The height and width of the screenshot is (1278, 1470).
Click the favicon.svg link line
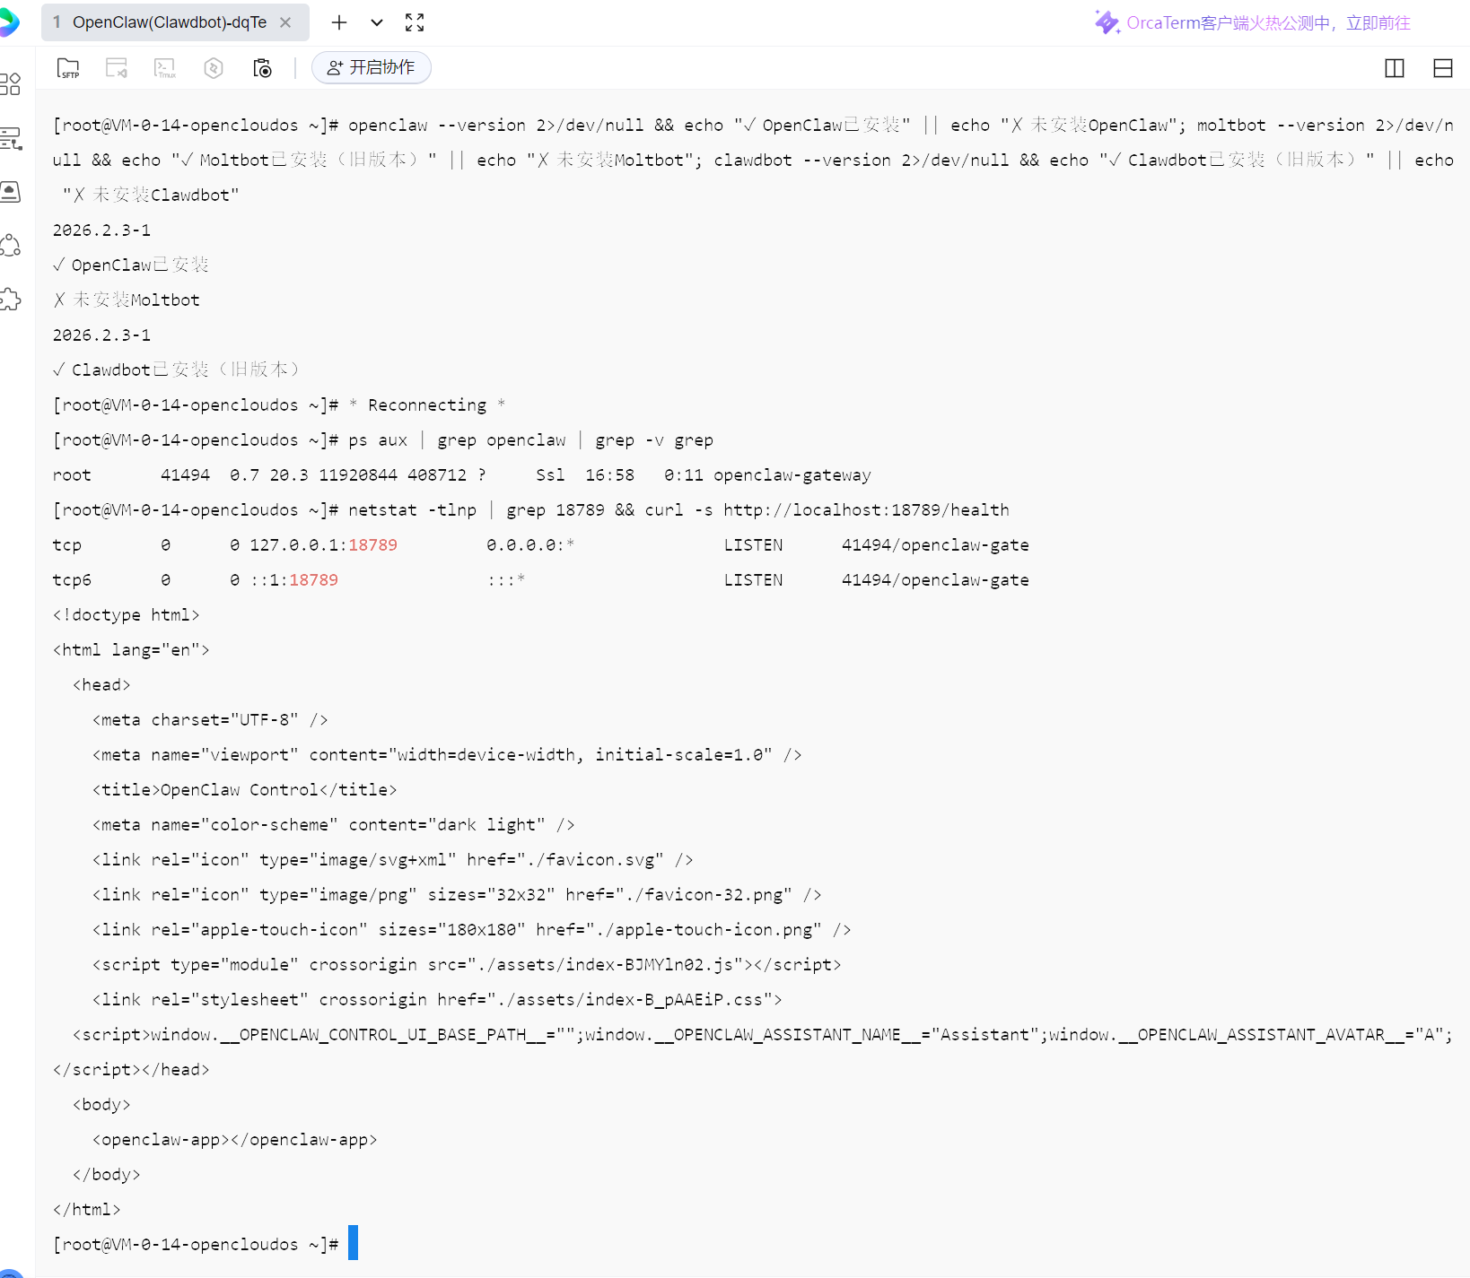393,860
